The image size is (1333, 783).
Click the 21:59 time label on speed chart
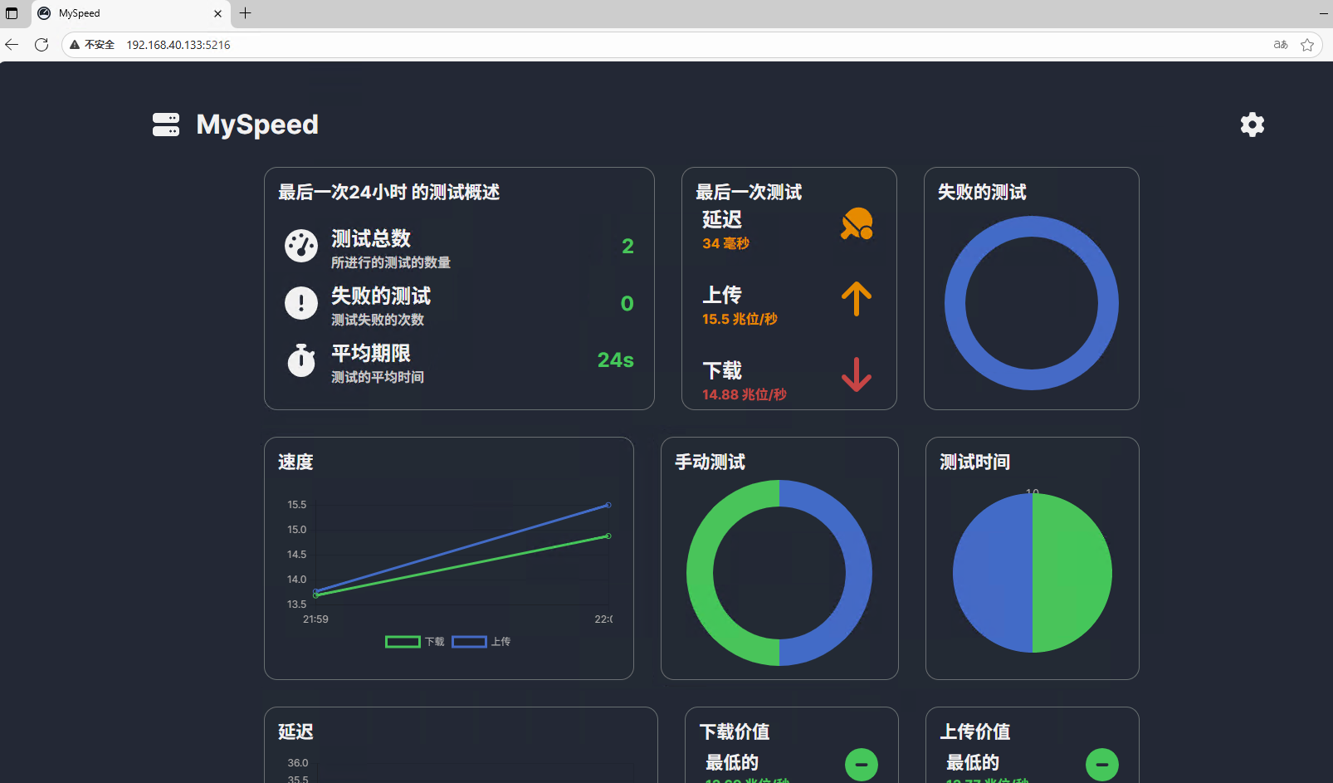pyautogui.click(x=315, y=619)
